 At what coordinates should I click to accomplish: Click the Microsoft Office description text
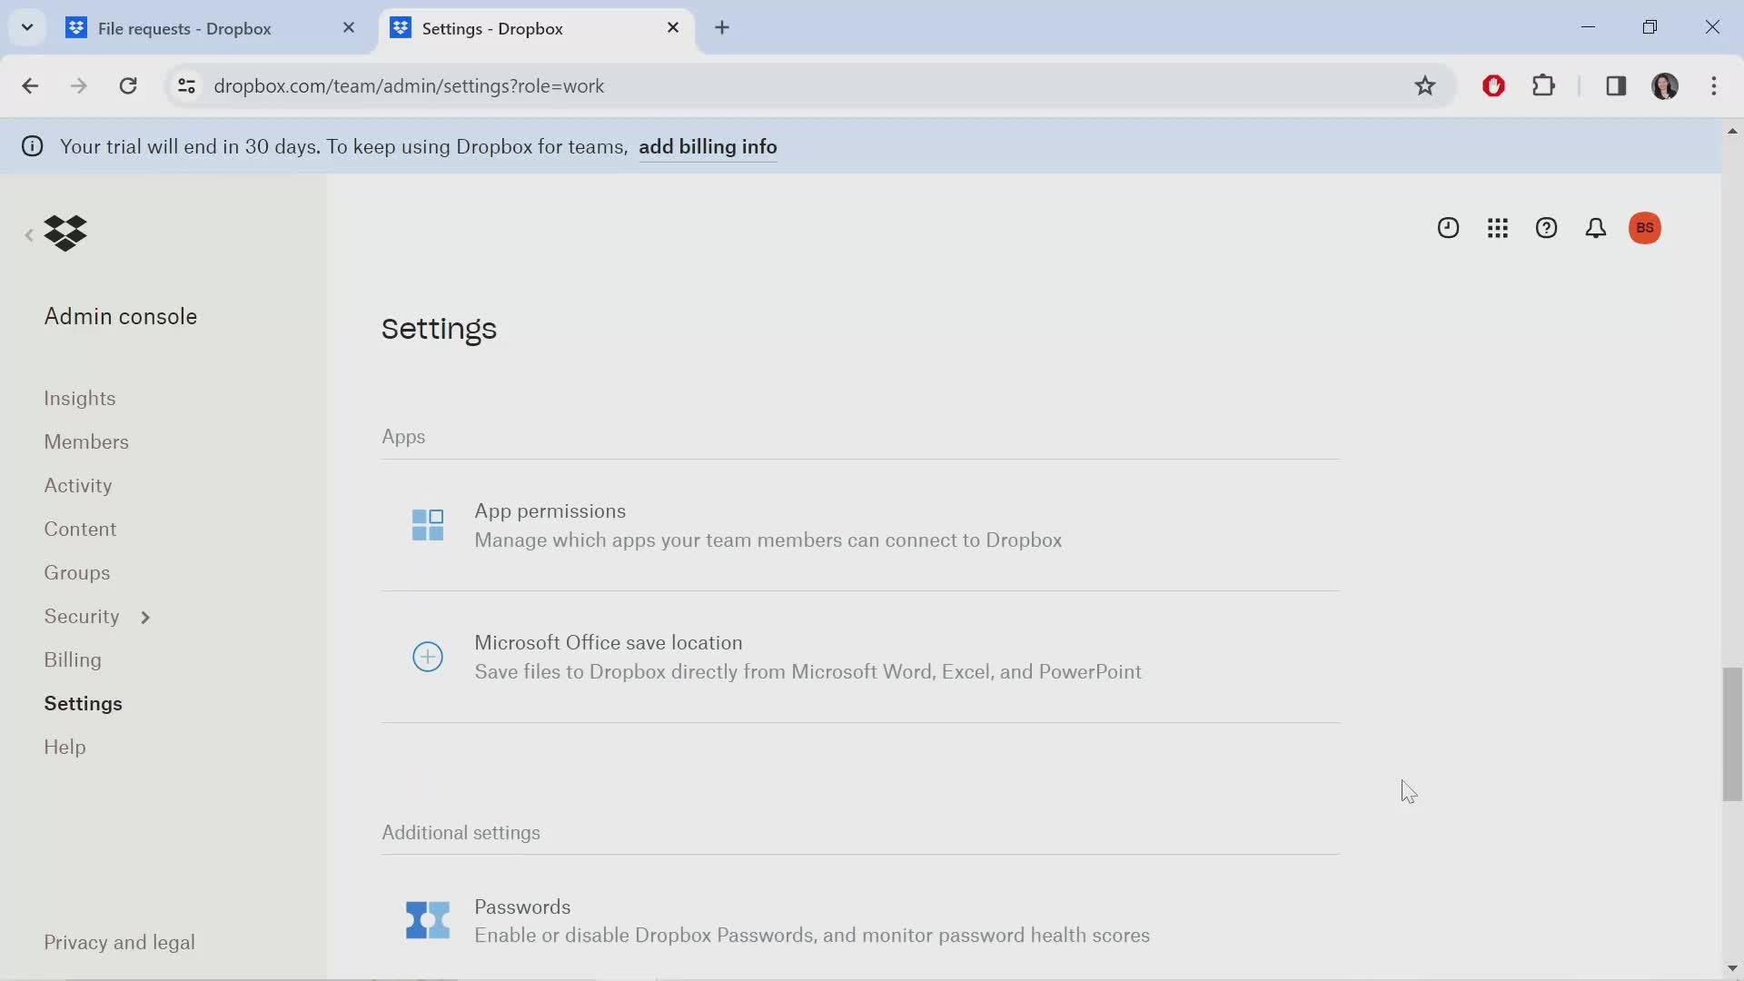808,672
